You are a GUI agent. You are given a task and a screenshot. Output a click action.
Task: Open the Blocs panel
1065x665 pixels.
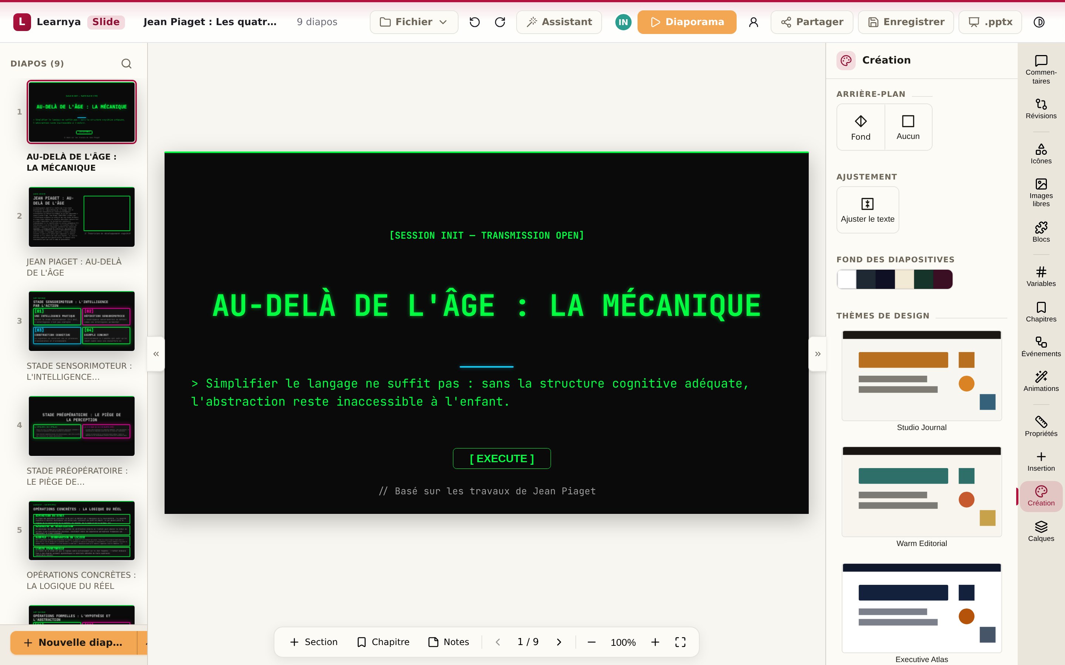1041,232
